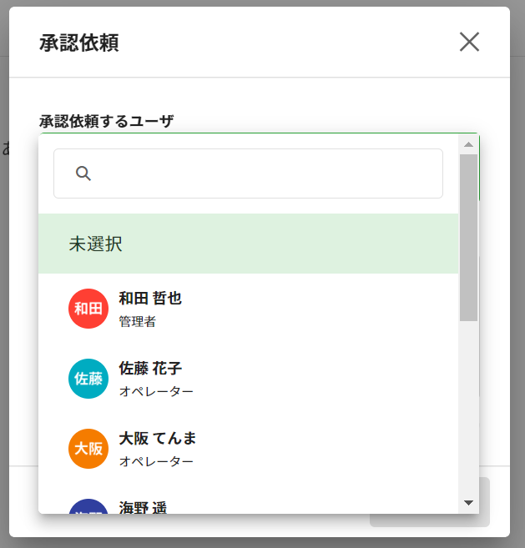
Task: Choose 海野 遥 at the list bottom
Action: point(143,506)
